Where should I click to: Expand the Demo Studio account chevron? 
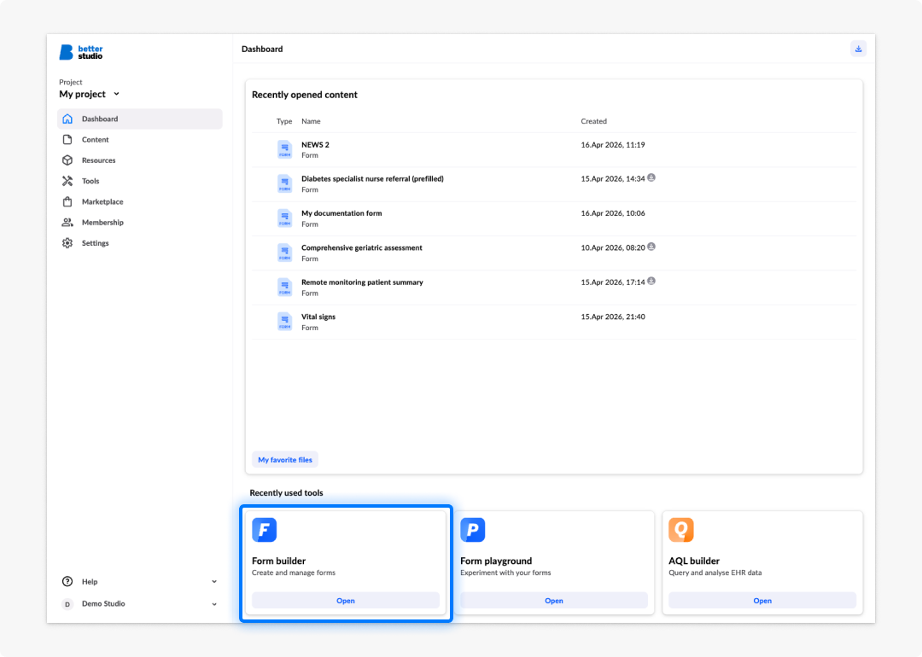(x=214, y=604)
